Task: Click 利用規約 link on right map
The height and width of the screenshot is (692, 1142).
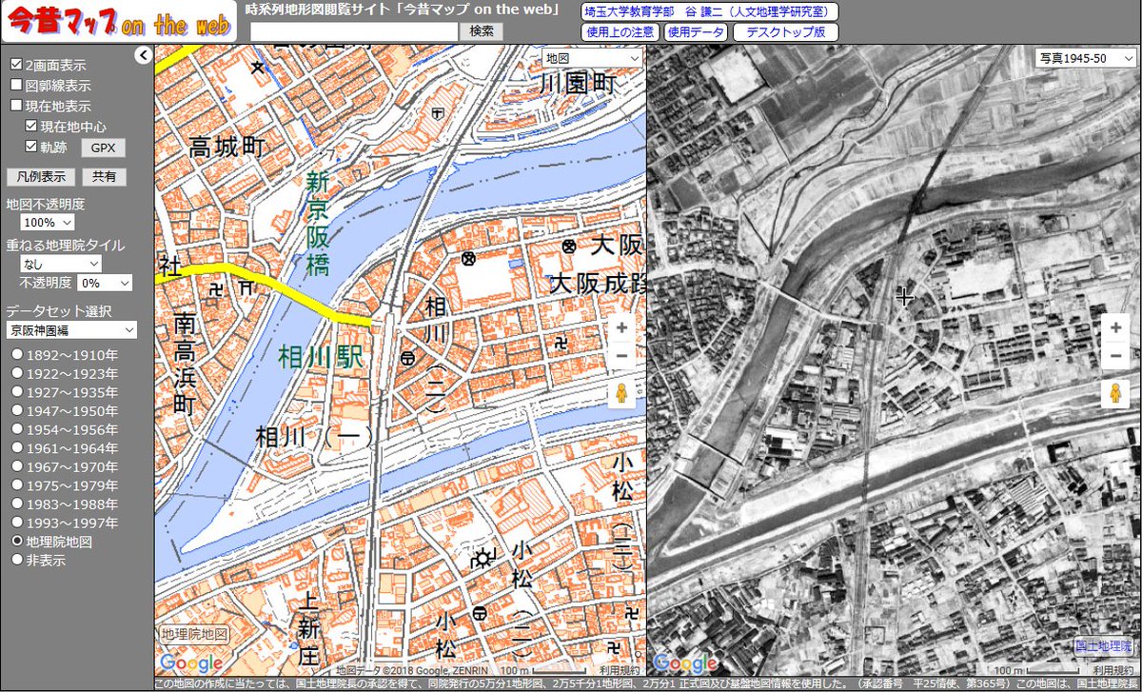Action: pos(1116,669)
